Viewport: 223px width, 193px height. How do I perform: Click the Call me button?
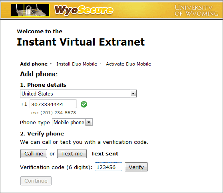pyautogui.click(x=34, y=153)
